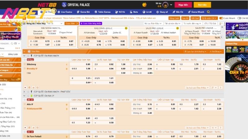Image resolution: width=248 pixels, height=139 pixels.
Task: Open the Tỷ lệ cược CN dropdown
Action: 209,18
